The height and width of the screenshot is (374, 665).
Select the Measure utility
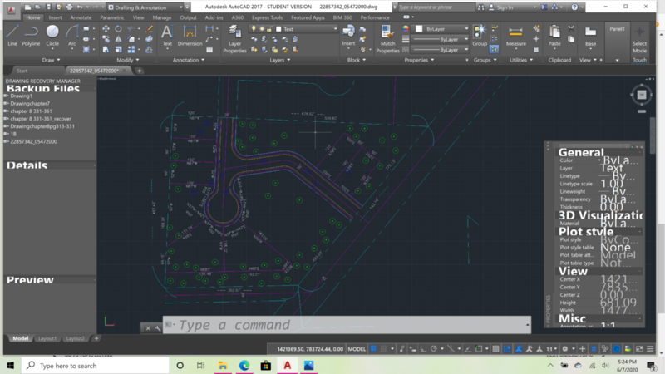tap(516, 35)
